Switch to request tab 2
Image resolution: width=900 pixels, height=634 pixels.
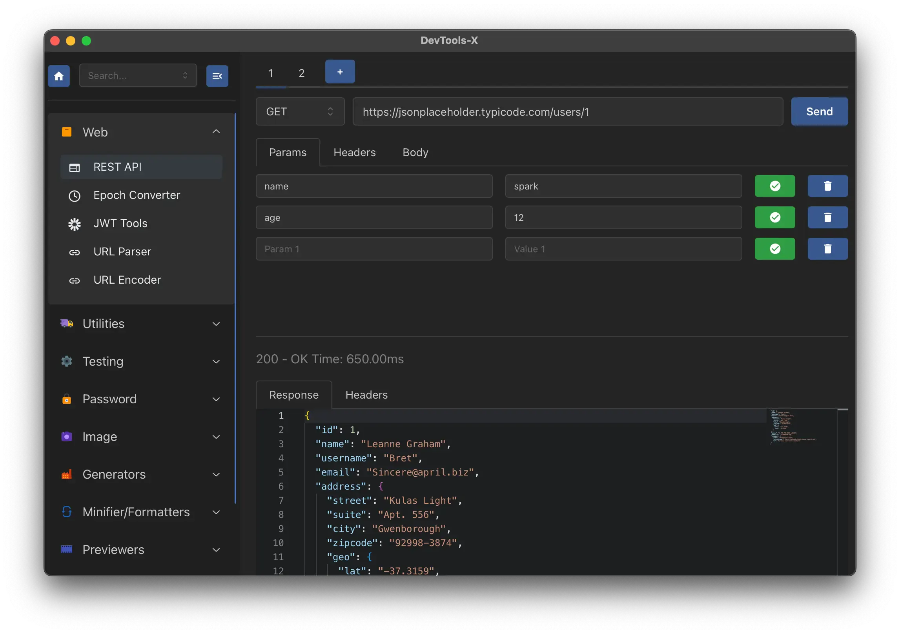301,73
